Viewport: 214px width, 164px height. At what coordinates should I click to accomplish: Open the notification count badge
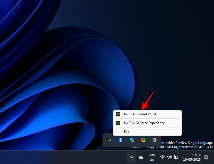(206, 157)
